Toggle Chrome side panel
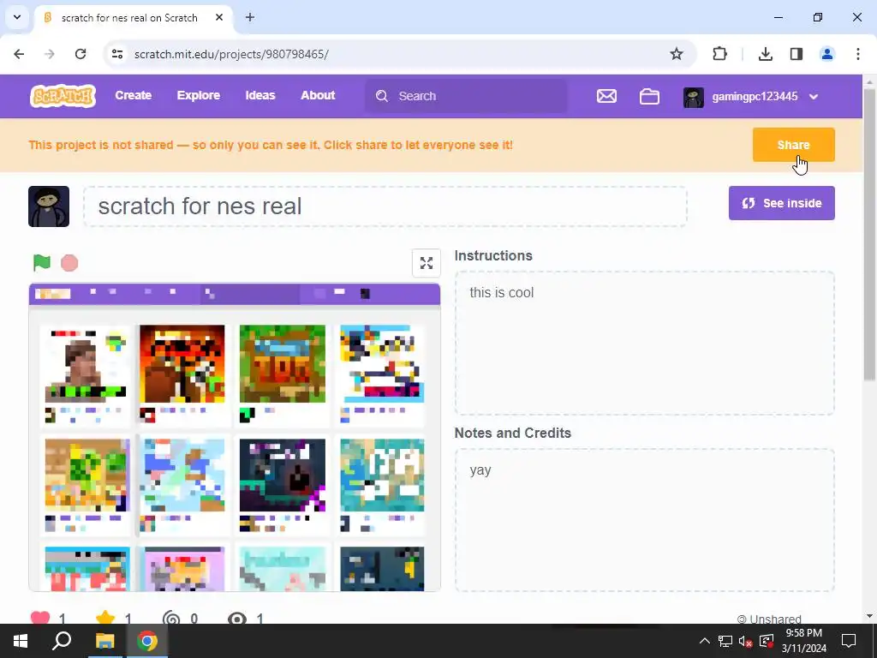The image size is (877, 658). [x=796, y=54]
